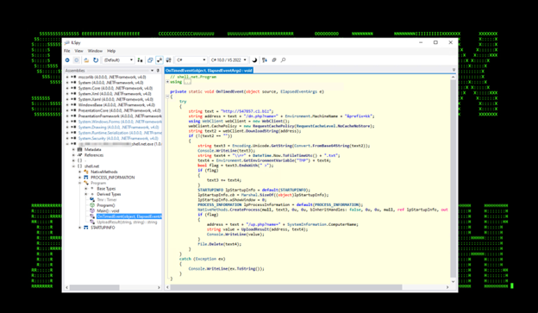Click the Show public types only icon
The image size is (538, 313).
(x=150, y=60)
